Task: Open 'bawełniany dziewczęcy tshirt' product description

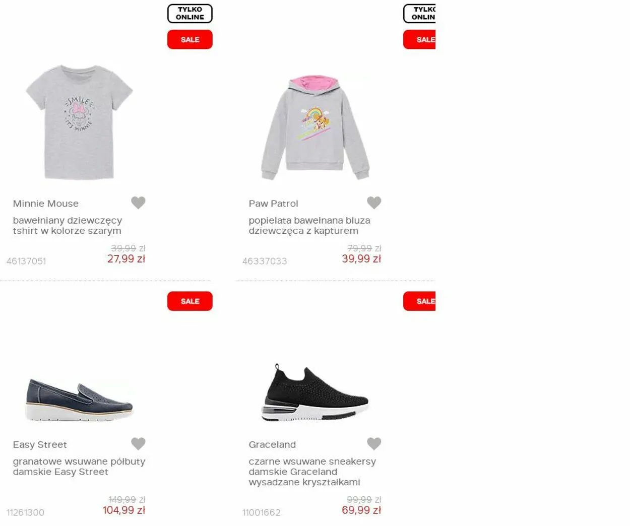Action: click(x=68, y=226)
